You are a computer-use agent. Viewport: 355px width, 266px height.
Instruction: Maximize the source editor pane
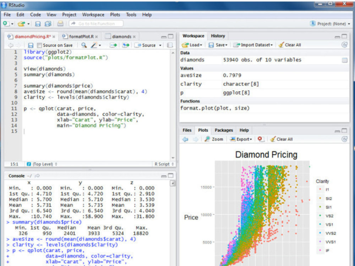click(x=171, y=36)
